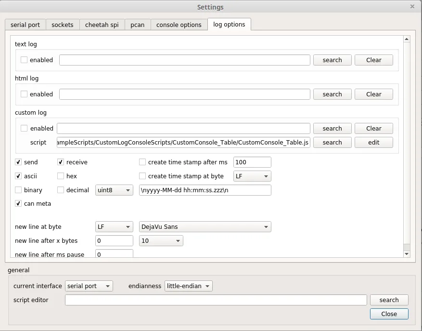Open the time stamp at byte LF dropdown
This screenshot has width=422, height=331.
252,176
